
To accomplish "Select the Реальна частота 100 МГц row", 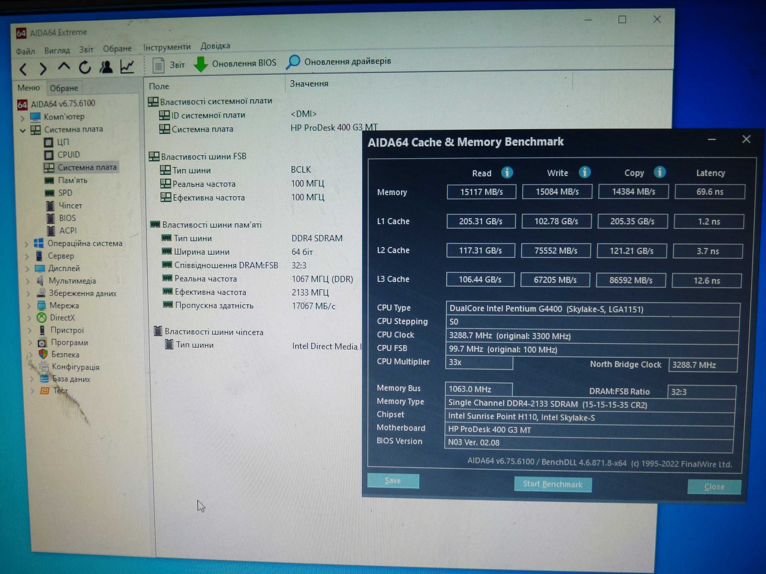I will coord(242,184).
